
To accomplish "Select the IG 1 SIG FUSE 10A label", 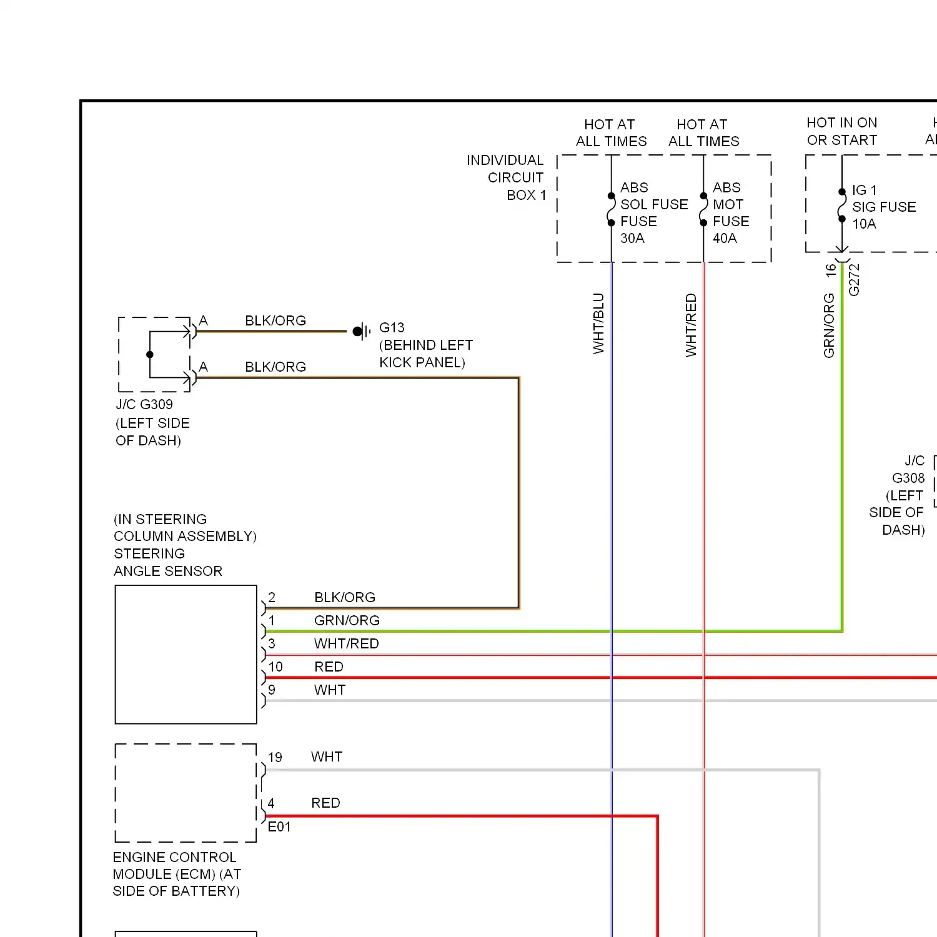I will pos(884,207).
